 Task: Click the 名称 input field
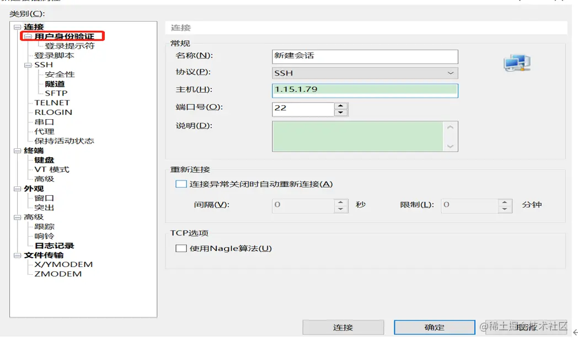pyautogui.click(x=365, y=56)
